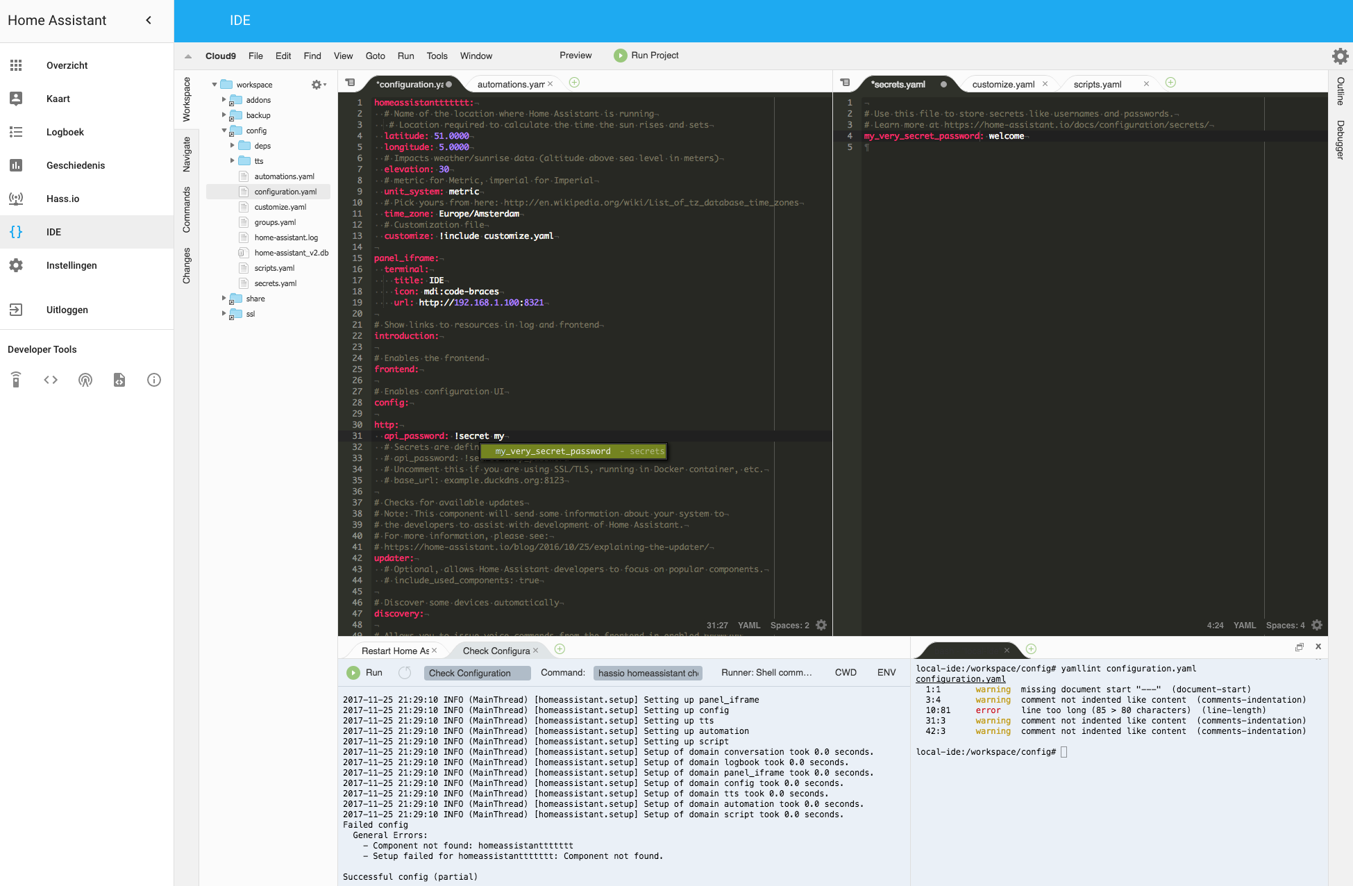The image size is (1353, 886).
Task: Click the Preview button
Action: [x=575, y=56]
